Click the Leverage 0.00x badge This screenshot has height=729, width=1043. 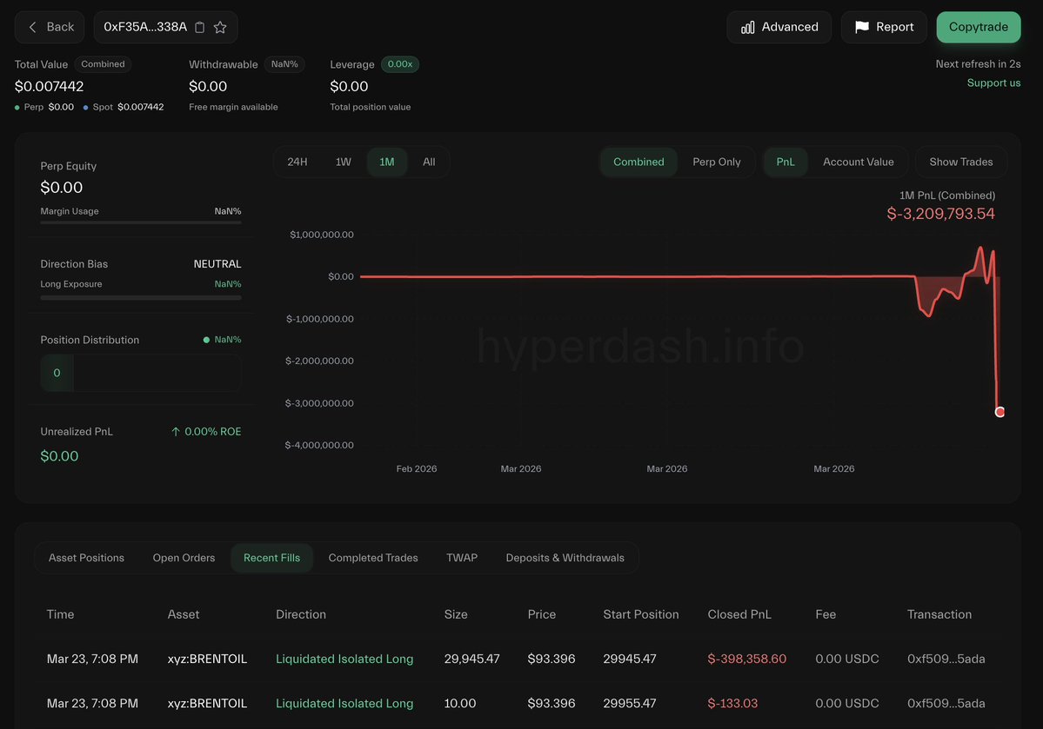coord(400,64)
